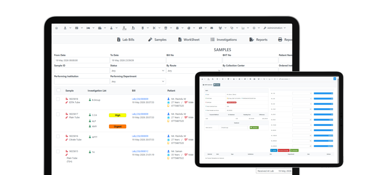373x175 pixels.
Task: Open the gear settings icon in navbar
Action: pos(254,28)
